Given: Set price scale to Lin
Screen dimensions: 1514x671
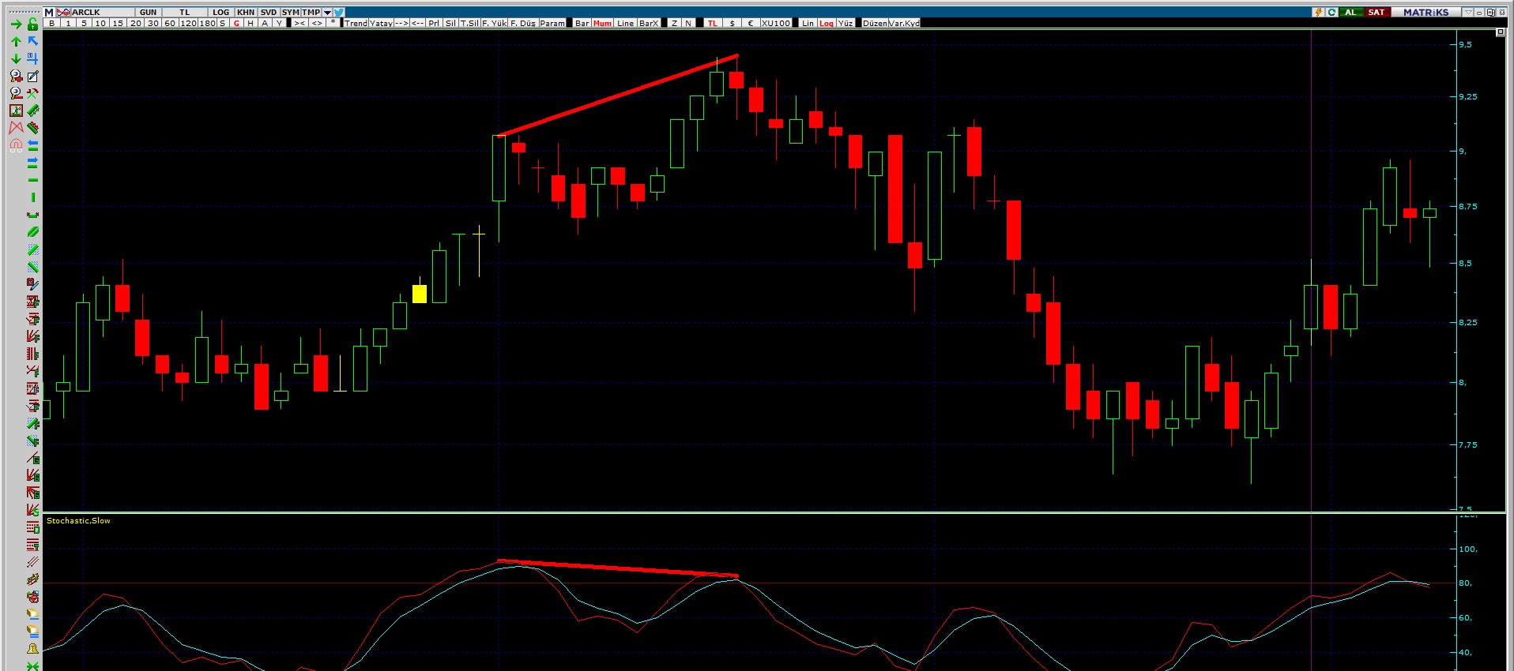Looking at the screenshot, I should tap(808, 23).
